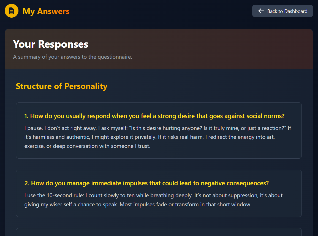Click the My Answers page title

(46, 11)
